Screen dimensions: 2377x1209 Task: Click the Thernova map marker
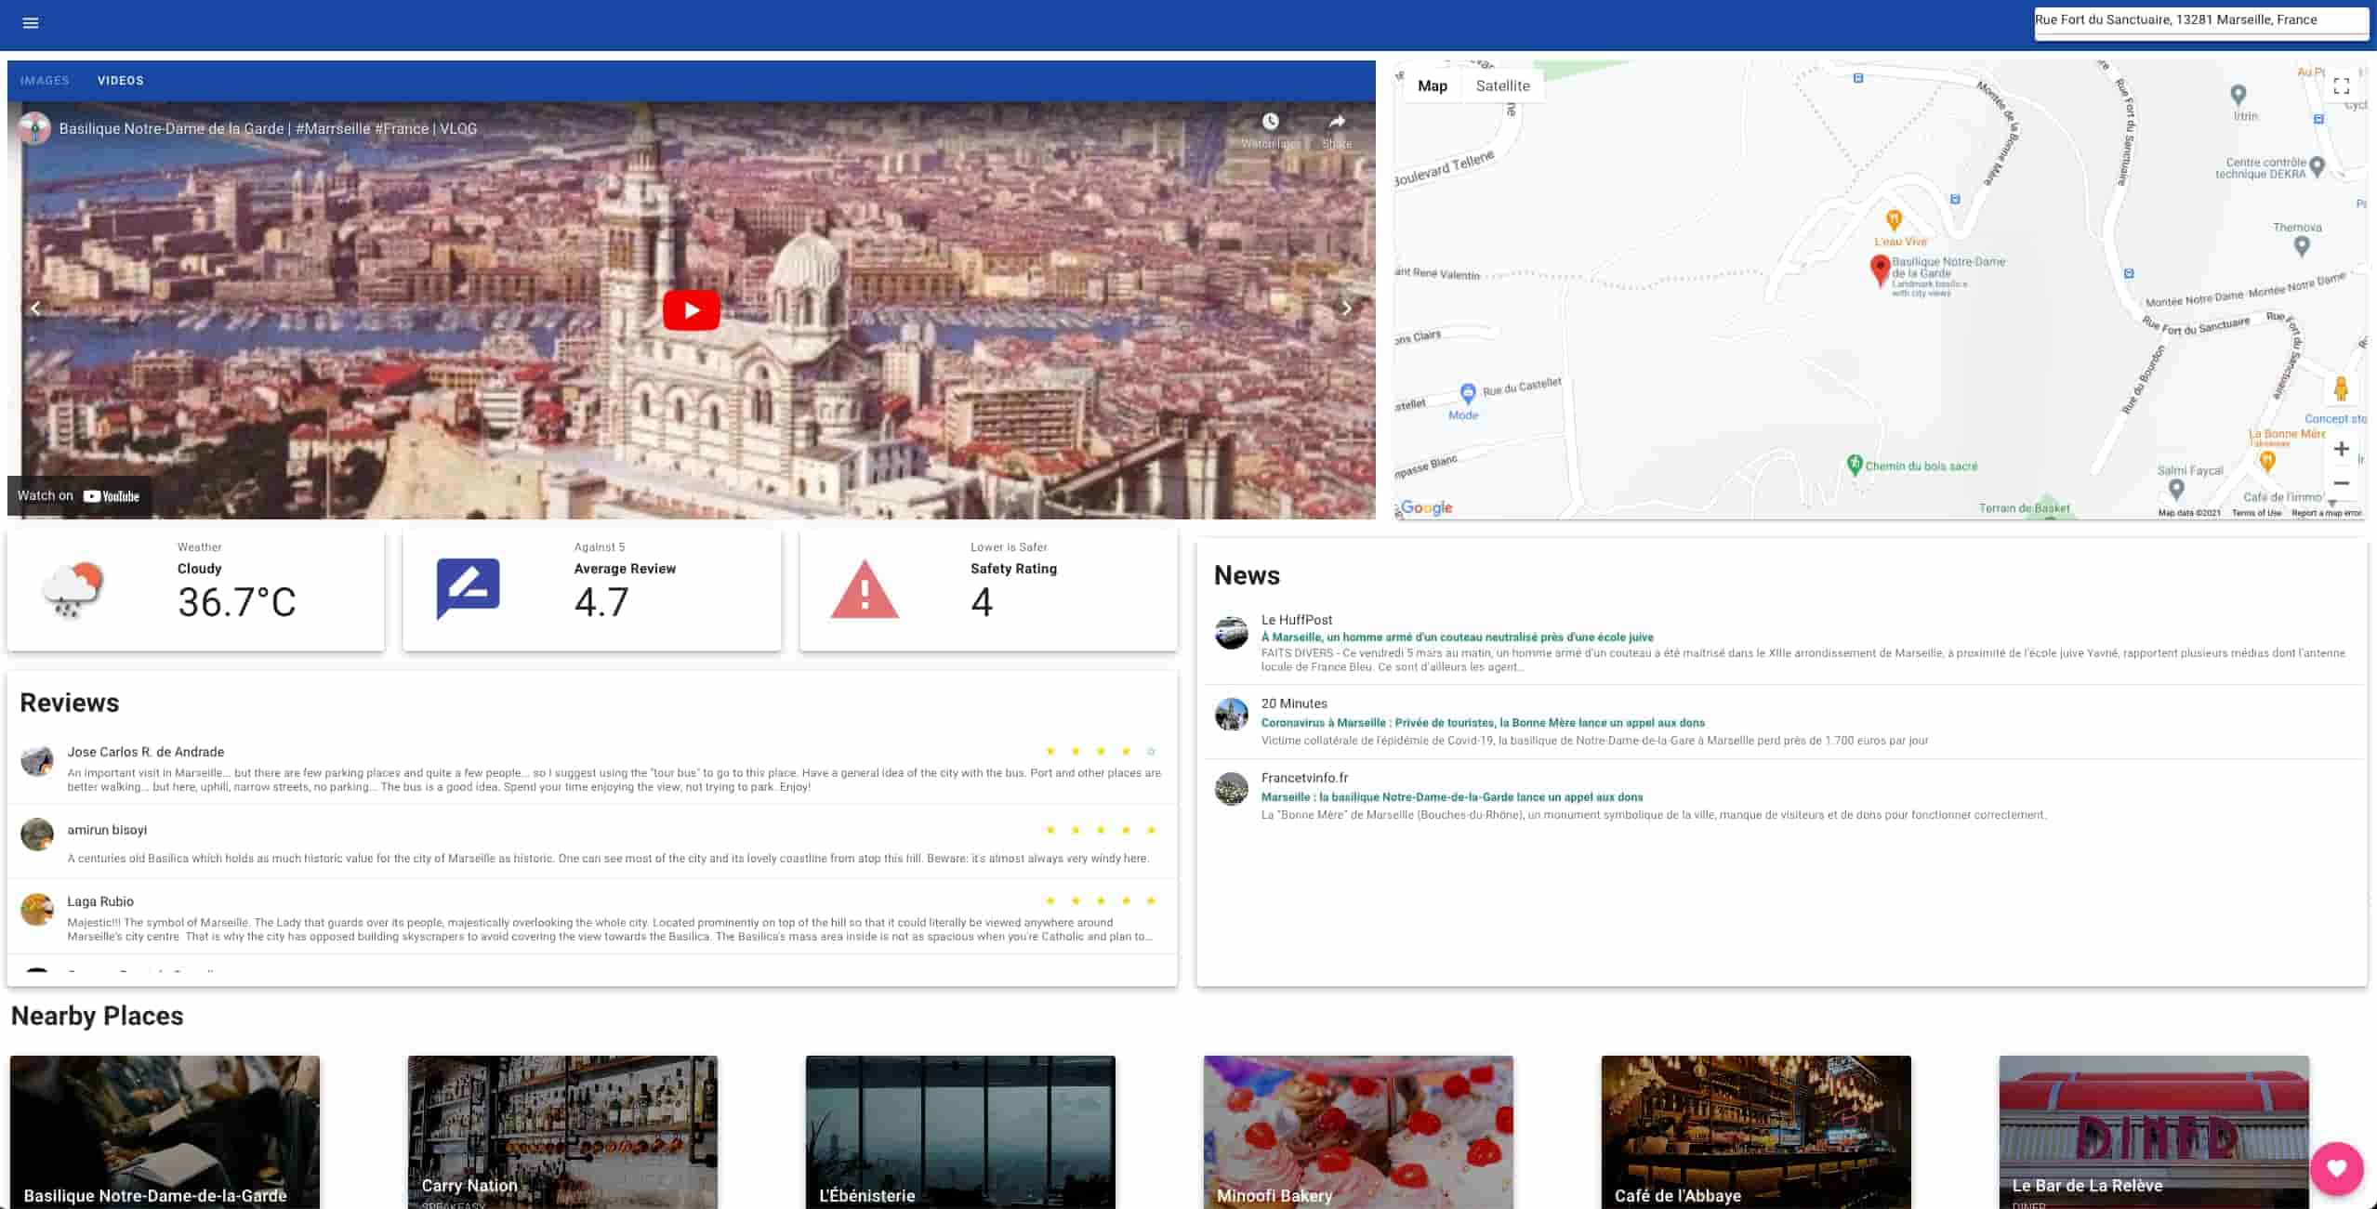2302,246
